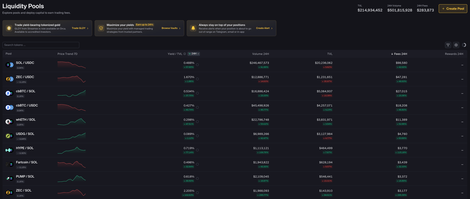Click the 24H Fees $283,873 stat
Screen dimensions: 470x199
(425, 8)
